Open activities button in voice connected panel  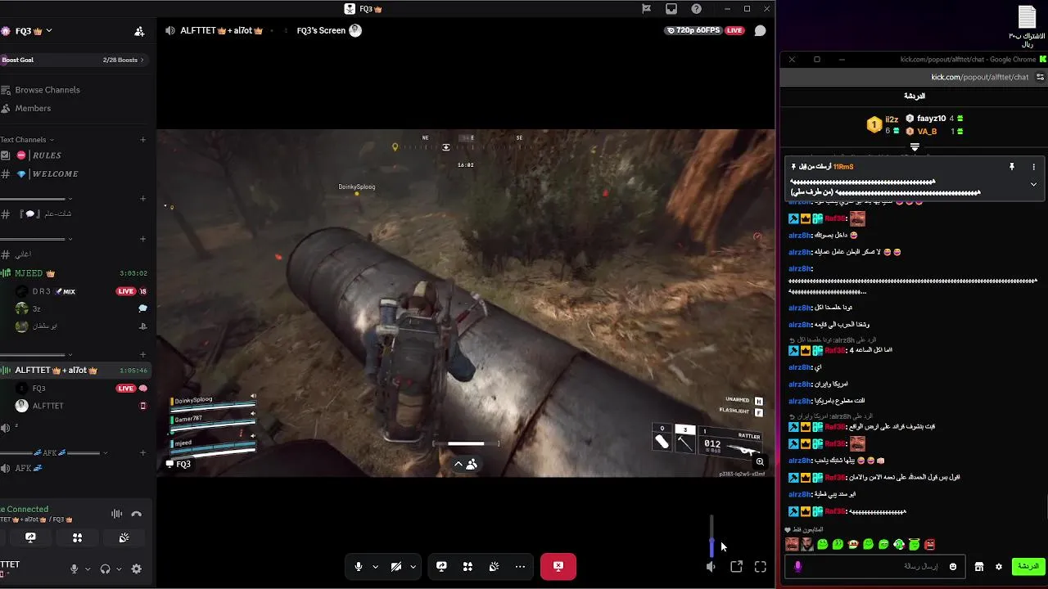pos(77,537)
